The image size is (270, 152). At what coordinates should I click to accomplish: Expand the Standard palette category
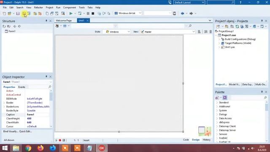(217, 103)
